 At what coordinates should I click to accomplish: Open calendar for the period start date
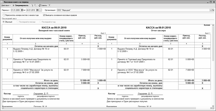[x=22, y=10]
